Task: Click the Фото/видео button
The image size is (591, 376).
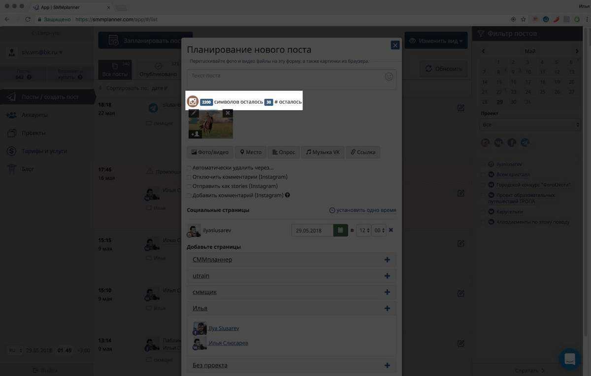Action: tap(210, 152)
